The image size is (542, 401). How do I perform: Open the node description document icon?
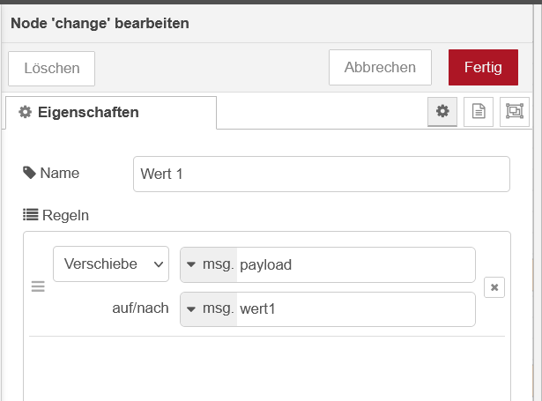[479, 112]
